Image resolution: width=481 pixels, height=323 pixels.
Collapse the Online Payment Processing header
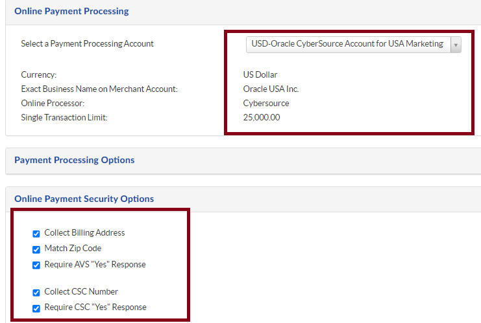71,11
